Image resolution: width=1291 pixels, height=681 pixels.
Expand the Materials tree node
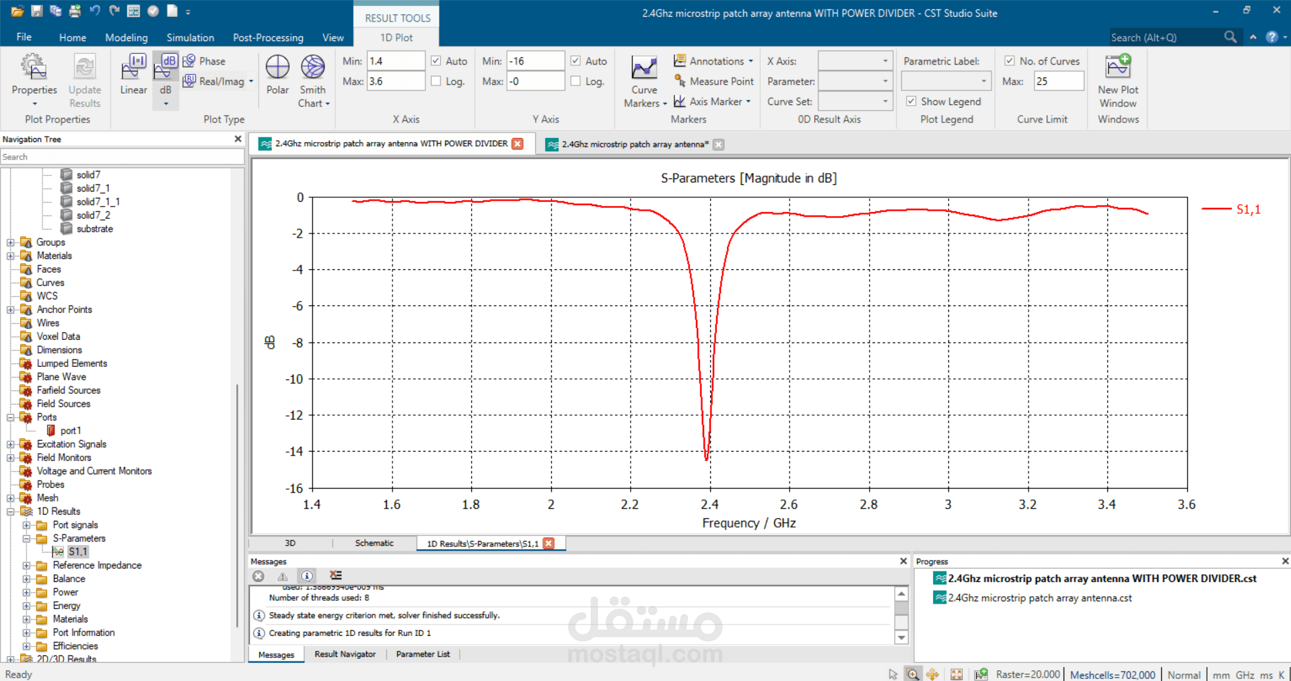[x=10, y=256]
